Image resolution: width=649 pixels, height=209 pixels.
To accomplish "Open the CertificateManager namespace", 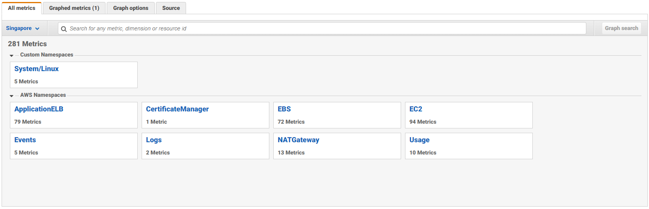I will (x=177, y=109).
